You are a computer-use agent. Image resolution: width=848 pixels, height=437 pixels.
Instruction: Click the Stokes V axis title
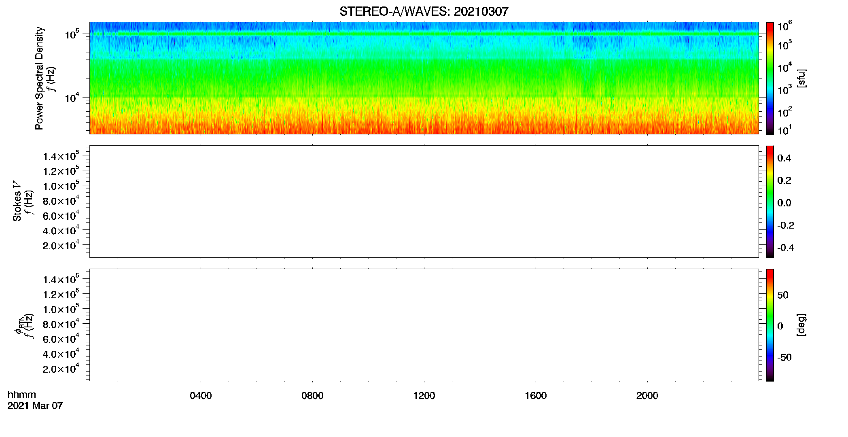point(17,201)
